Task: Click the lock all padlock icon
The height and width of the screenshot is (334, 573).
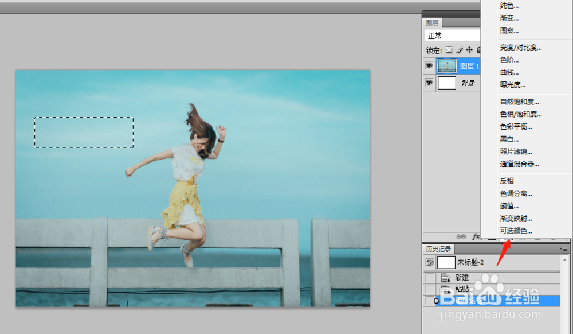Action: point(478,50)
